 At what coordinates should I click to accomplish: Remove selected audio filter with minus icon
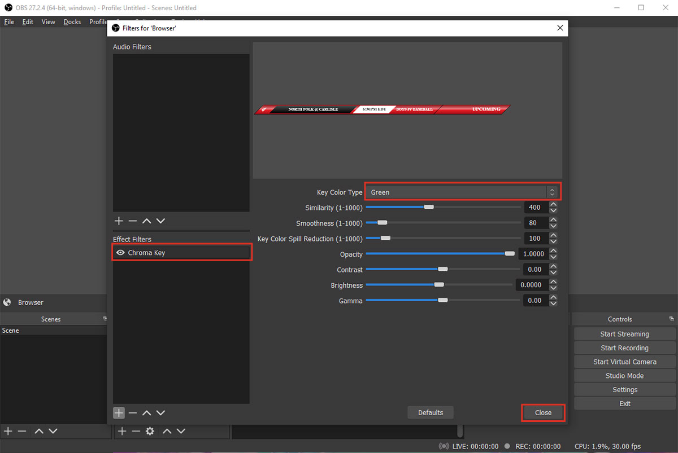click(133, 221)
